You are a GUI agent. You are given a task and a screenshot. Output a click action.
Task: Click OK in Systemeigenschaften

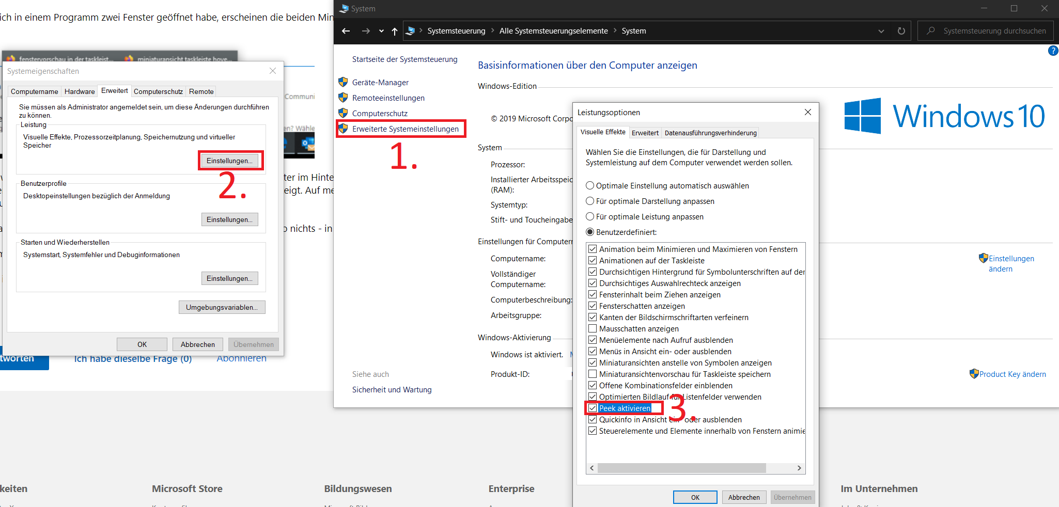142,344
